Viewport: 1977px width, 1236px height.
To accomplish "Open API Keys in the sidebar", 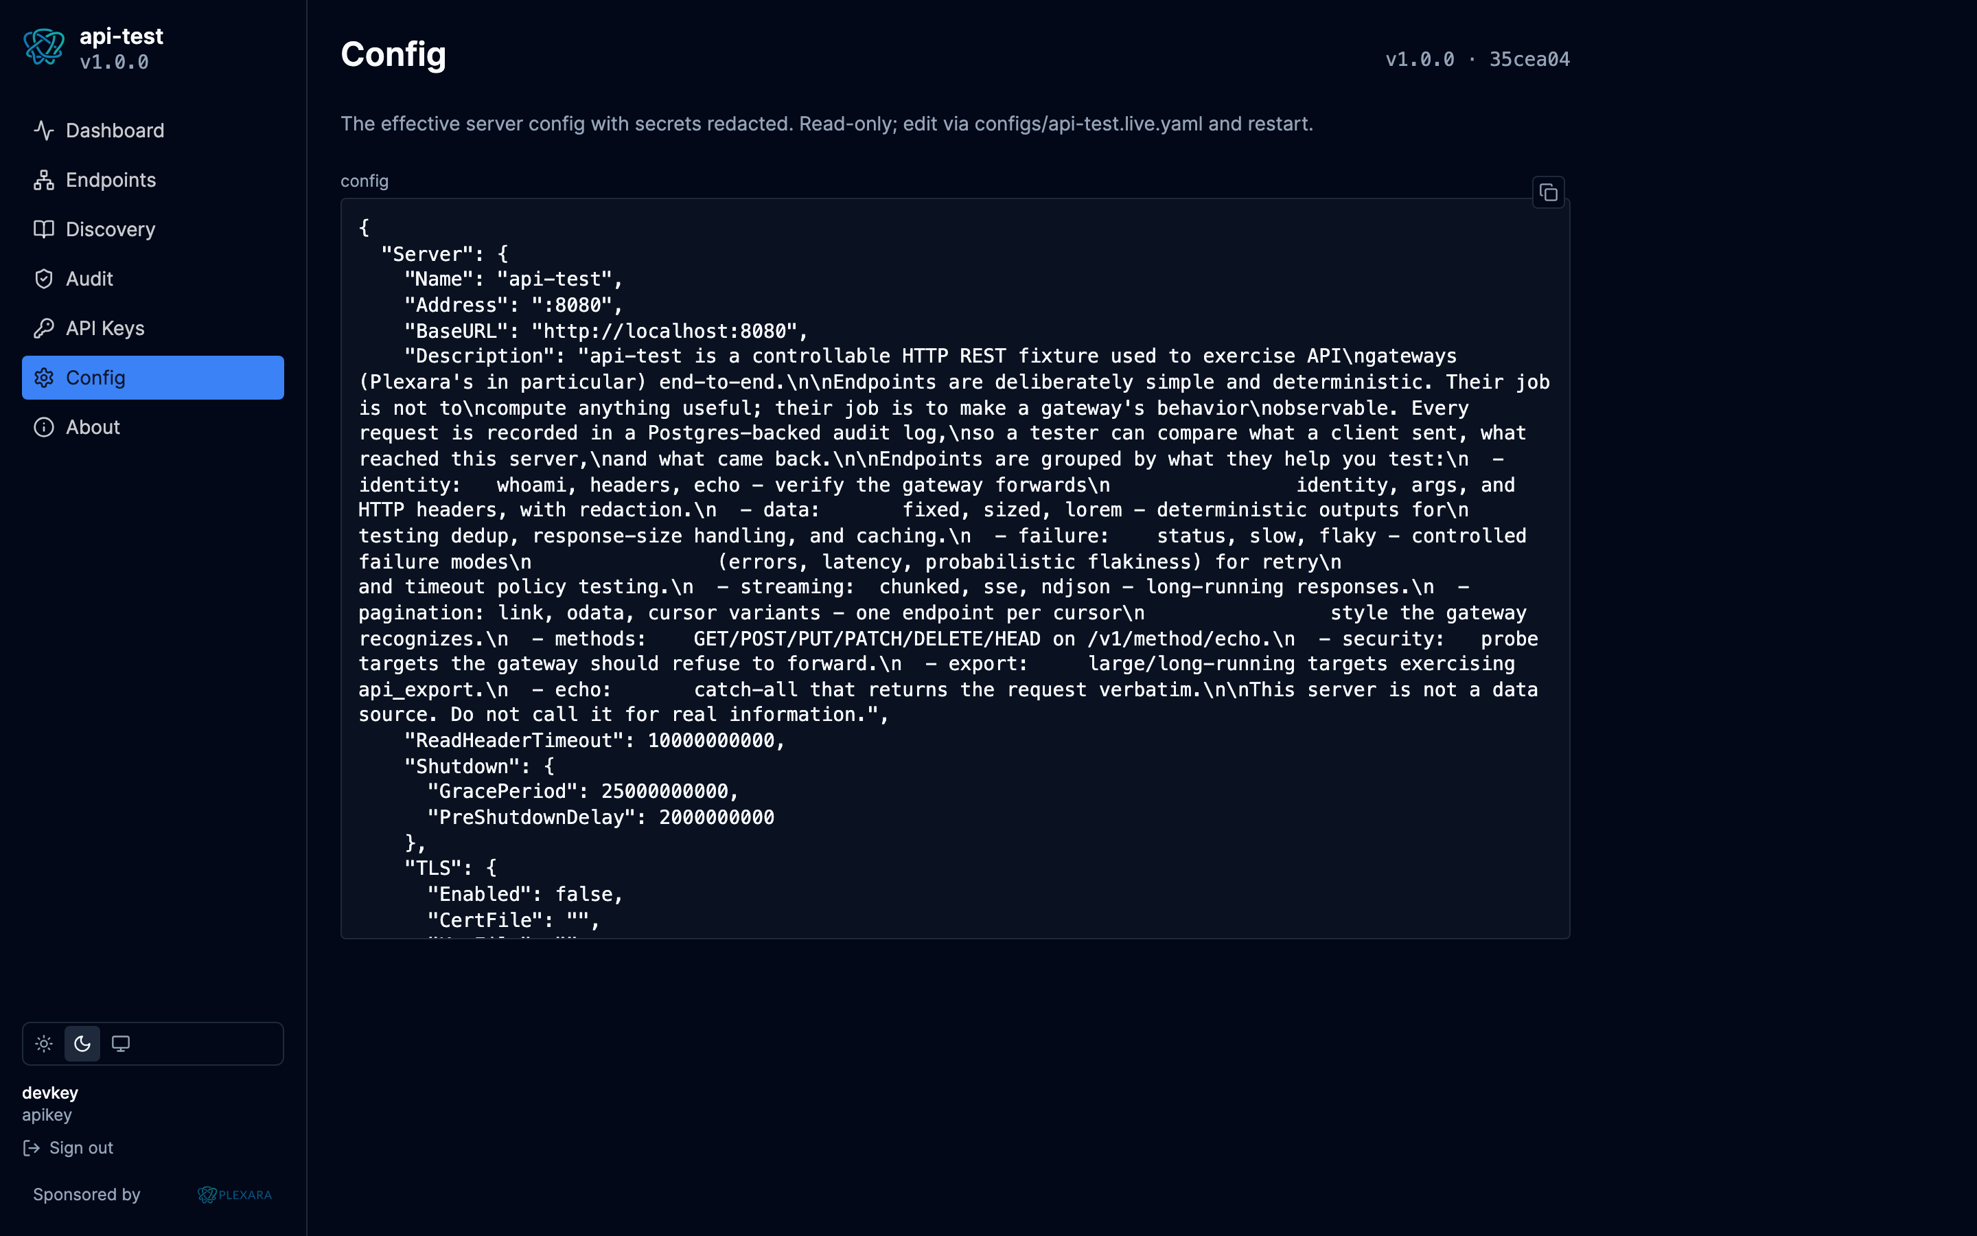I will tap(153, 329).
